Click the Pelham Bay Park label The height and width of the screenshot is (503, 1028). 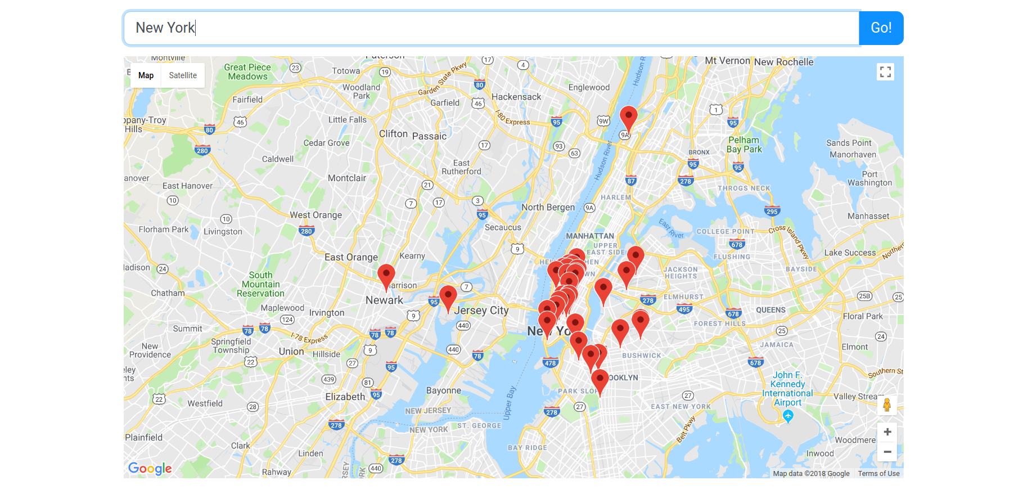(x=744, y=145)
